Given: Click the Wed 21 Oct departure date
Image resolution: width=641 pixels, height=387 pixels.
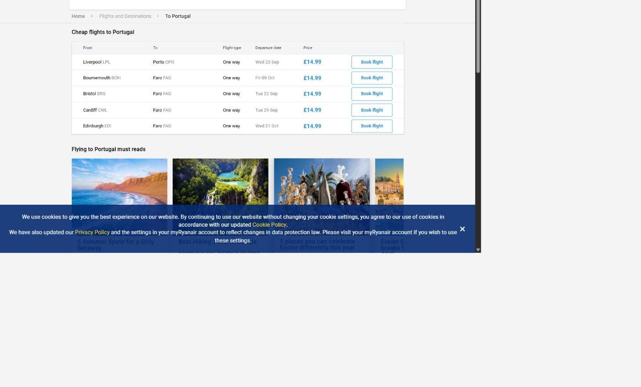Looking at the screenshot, I should pos(267,126).
